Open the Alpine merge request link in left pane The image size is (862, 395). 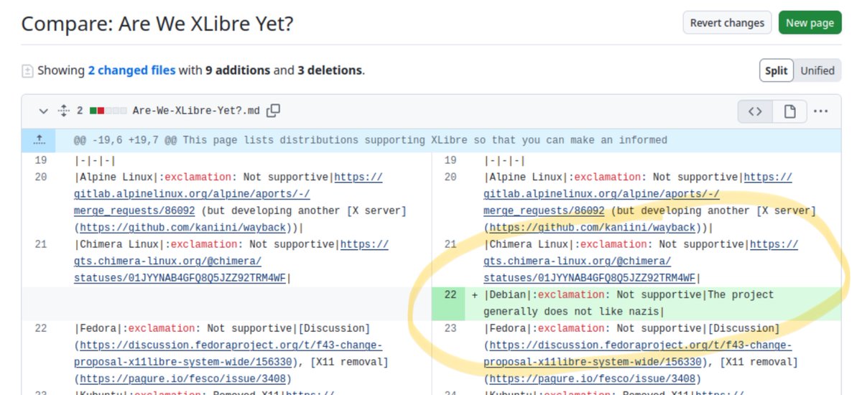(x=228, y=194)
